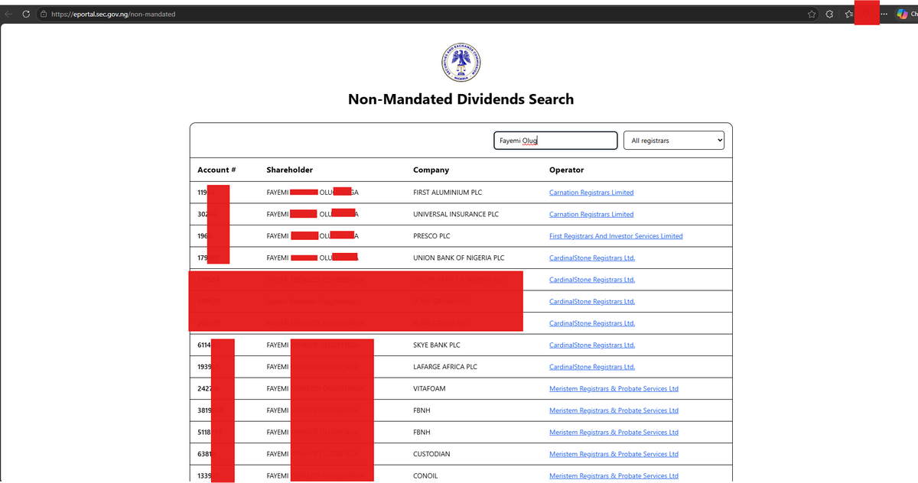Open Carnation Registrars link for First Aluminium PLC
Image resolution: width=918 pixels, height=483 pixels.
pos(591,193)
